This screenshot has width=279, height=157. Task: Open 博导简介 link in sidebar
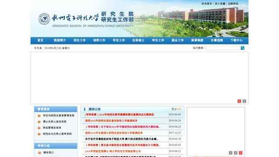(x=48, y=153)
